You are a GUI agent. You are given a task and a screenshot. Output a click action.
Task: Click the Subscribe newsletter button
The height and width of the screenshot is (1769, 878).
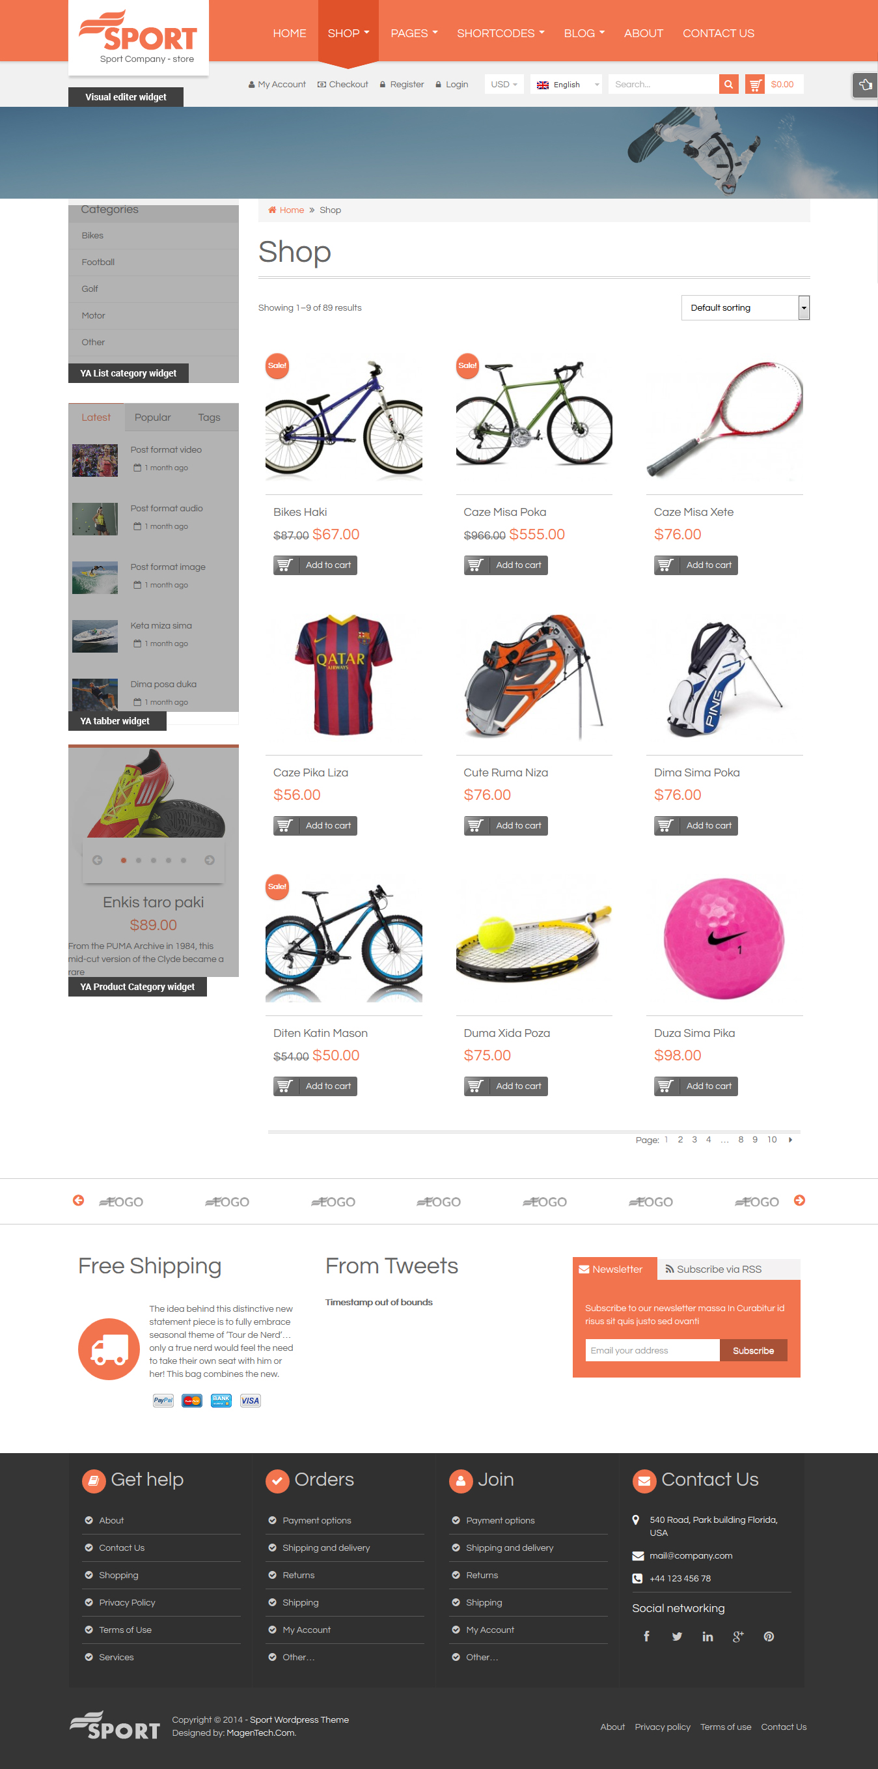[753, 1350]
